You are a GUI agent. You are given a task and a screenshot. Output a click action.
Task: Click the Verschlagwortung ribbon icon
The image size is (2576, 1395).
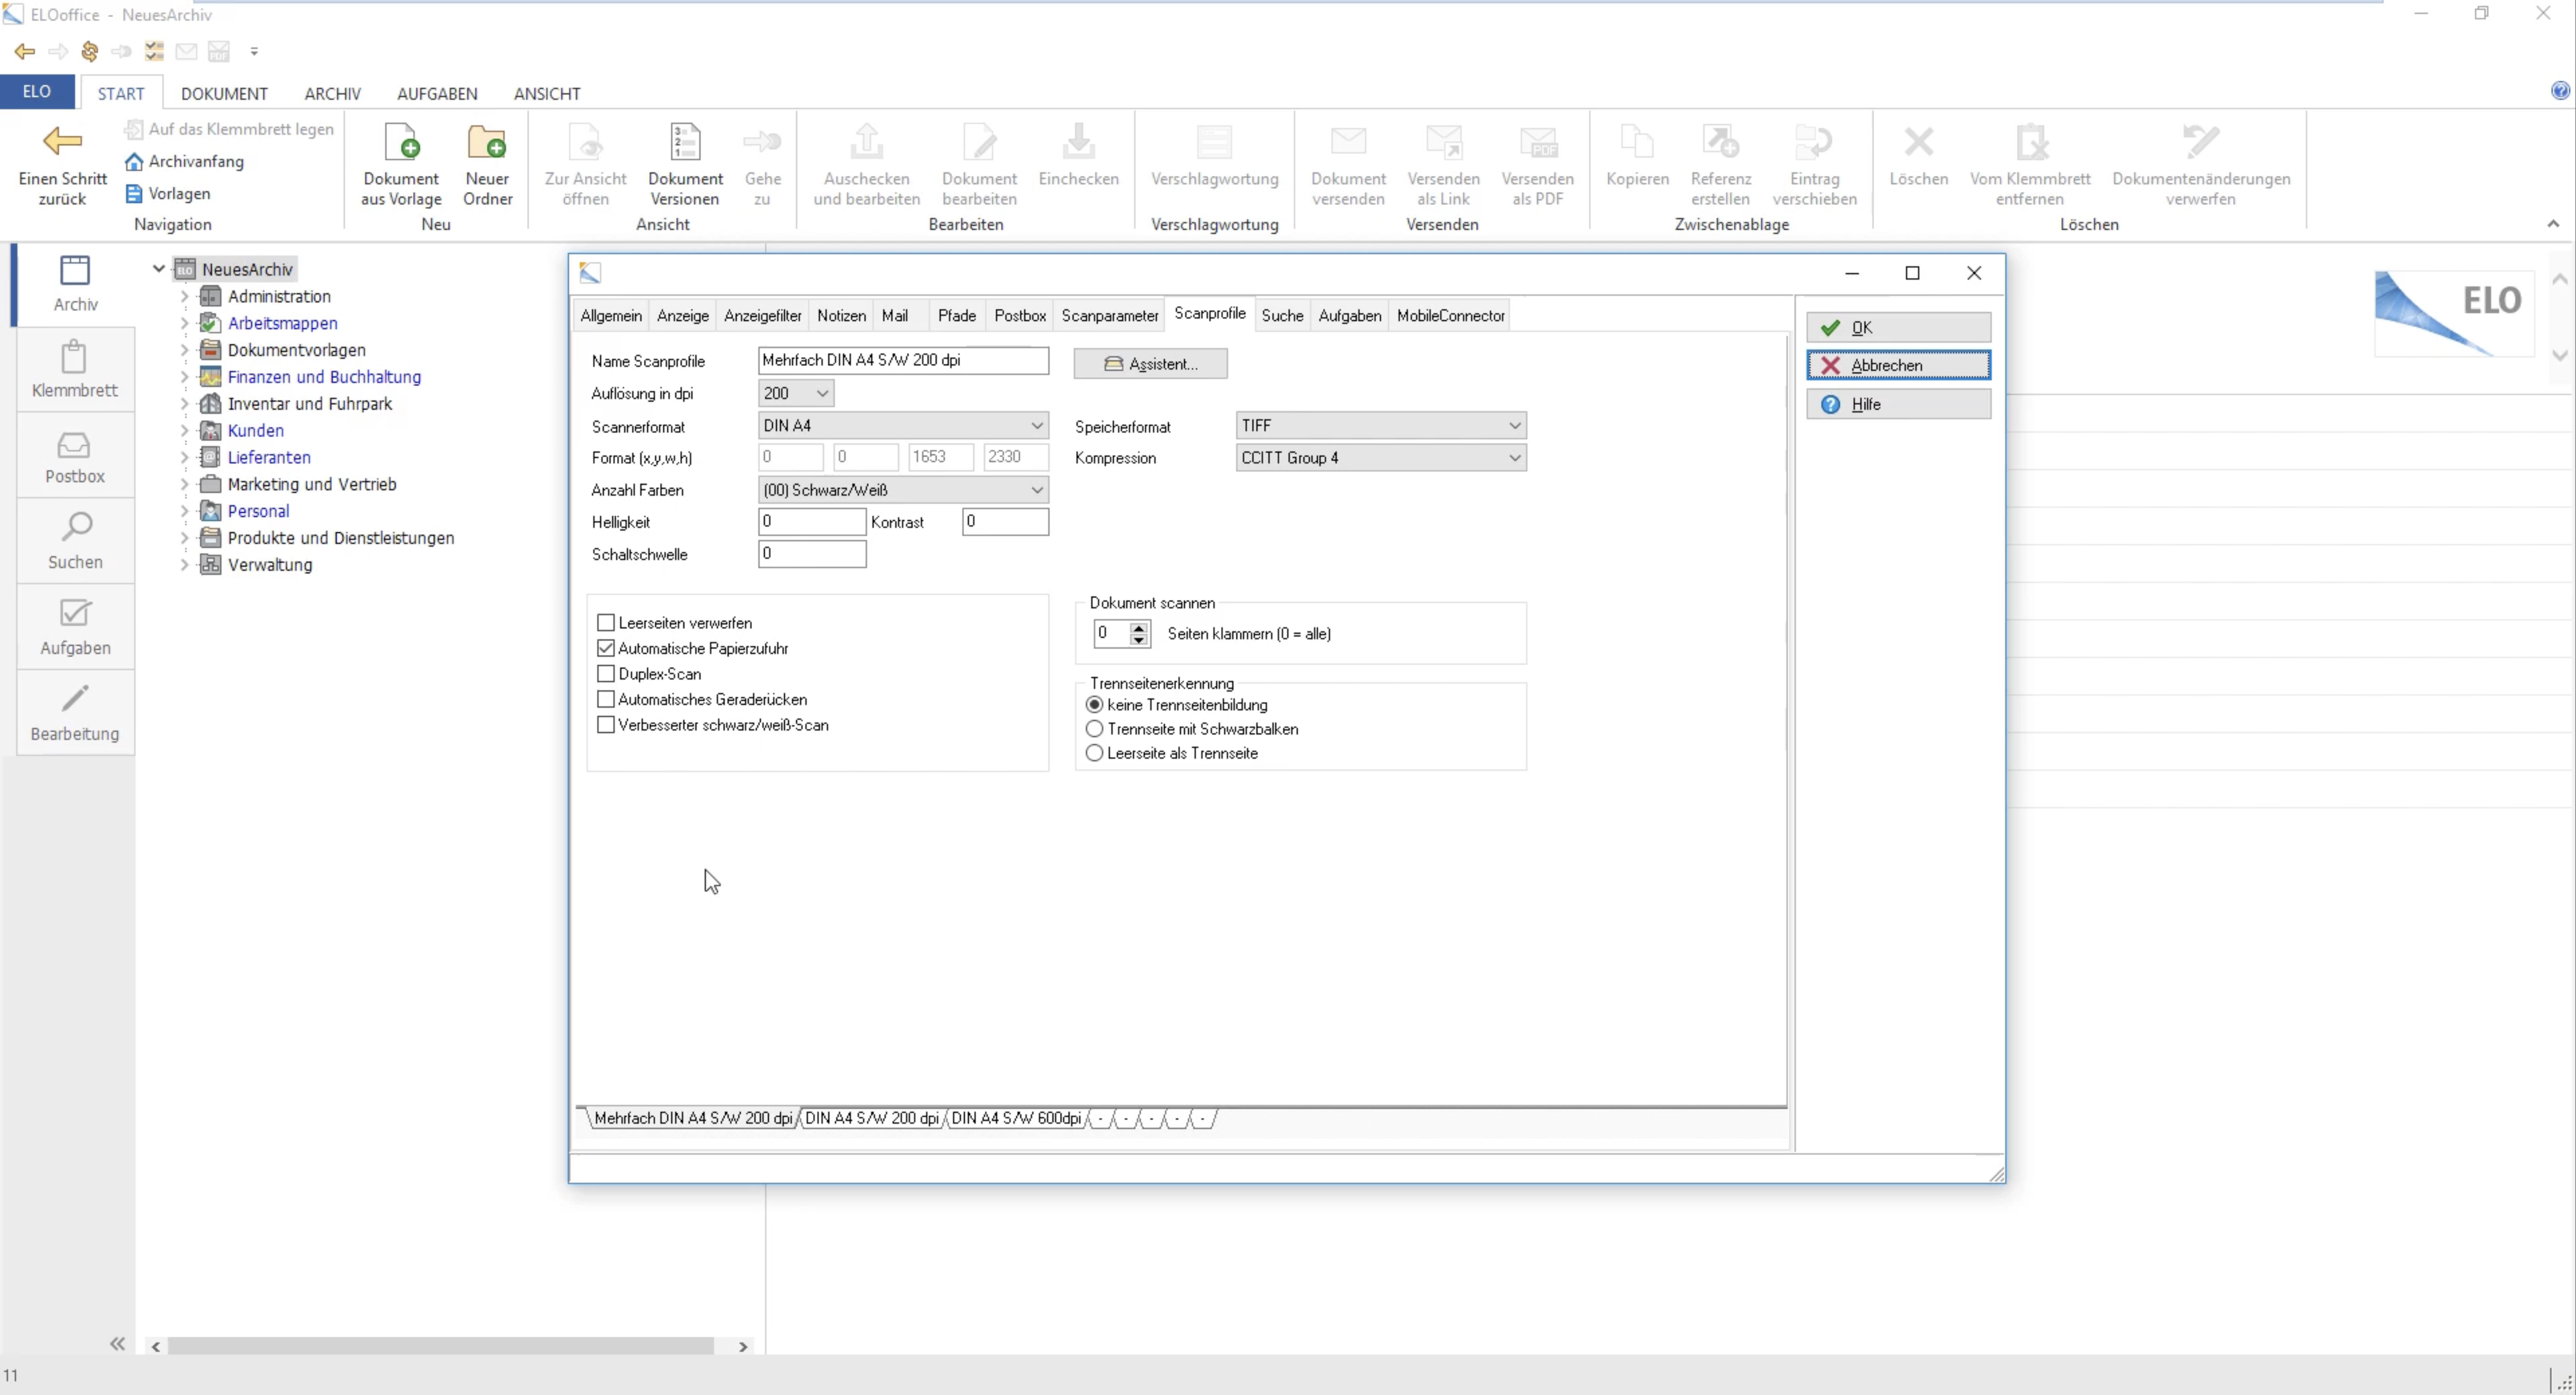[1214, 142]
